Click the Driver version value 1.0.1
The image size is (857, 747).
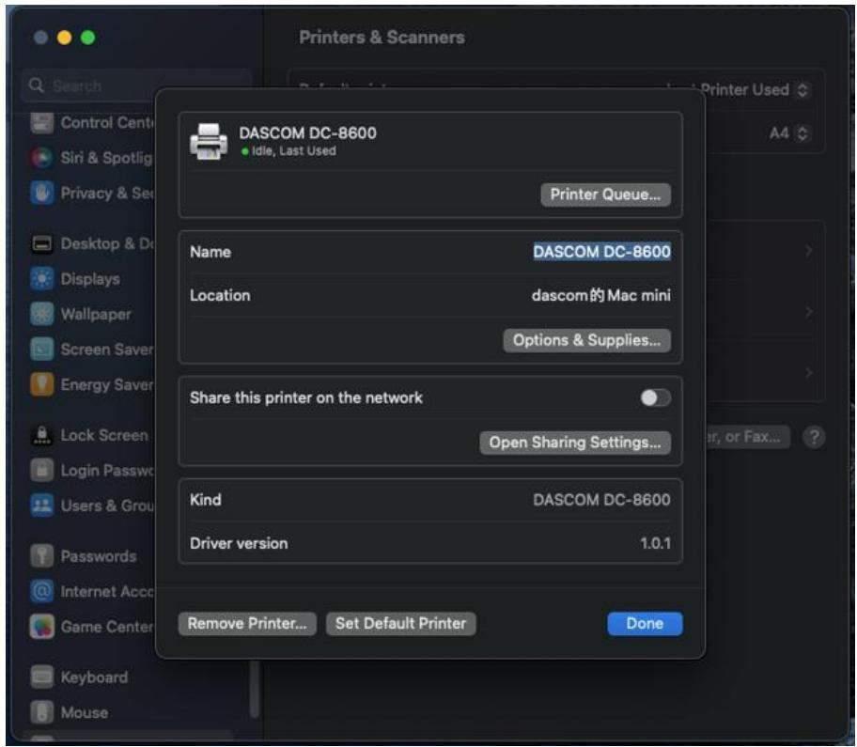click(x=655, y=544)
